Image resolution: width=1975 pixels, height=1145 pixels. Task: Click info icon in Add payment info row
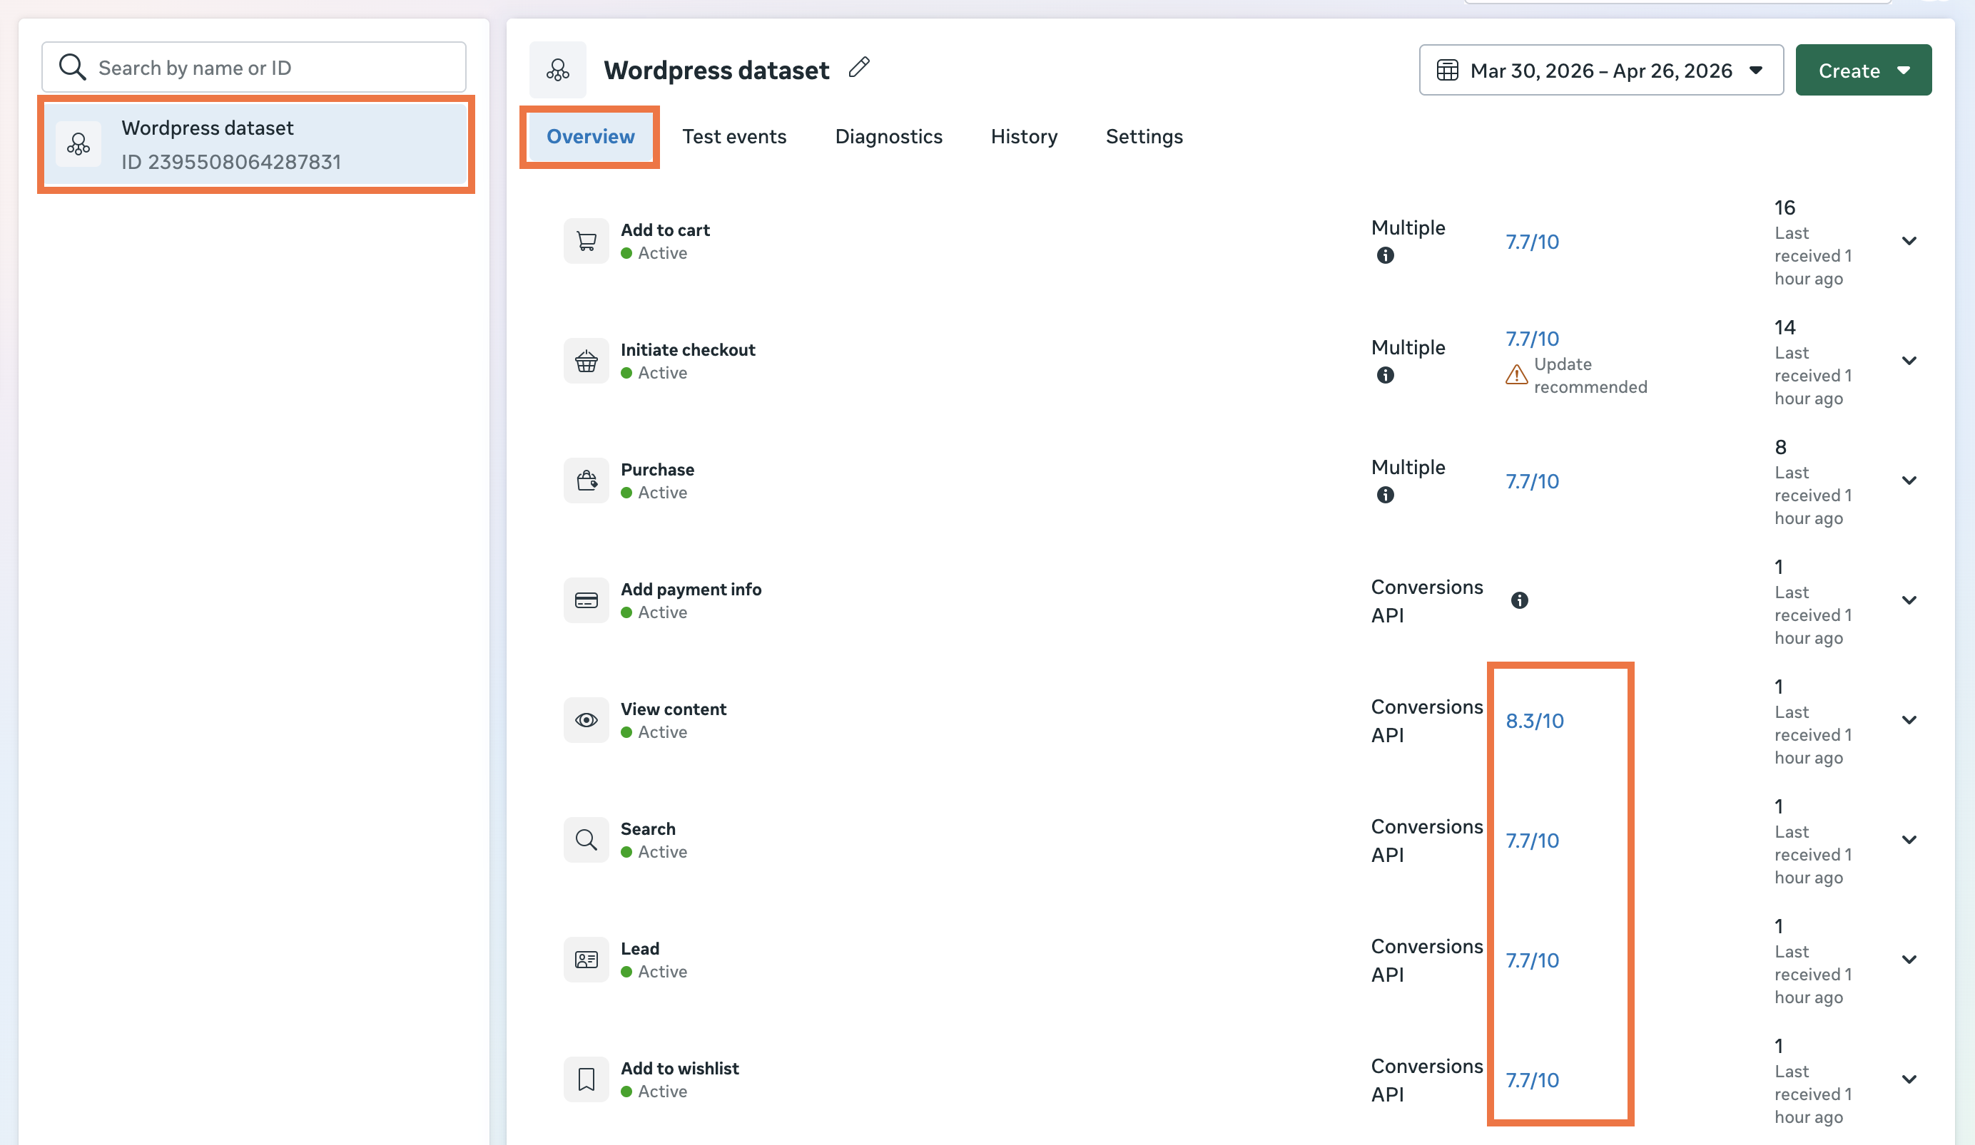(x=1519, y=601)
